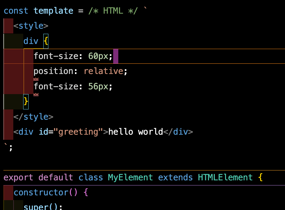Click the 'HTMLElement' class name
Image resolution: width=285 pixels, height=210 pixels.
[x=225, y=178]
